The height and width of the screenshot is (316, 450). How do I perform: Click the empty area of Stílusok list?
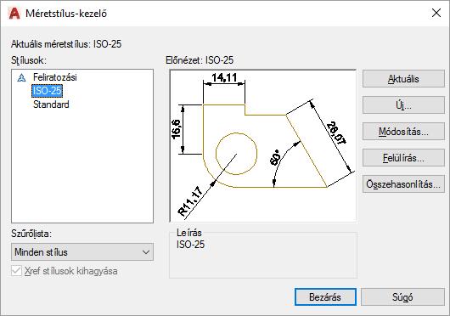(x=82, y=166)
